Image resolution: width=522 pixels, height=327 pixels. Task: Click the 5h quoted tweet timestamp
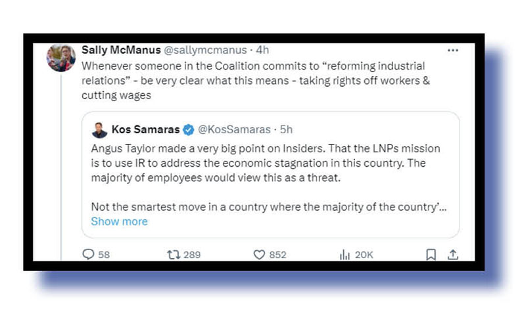click(x=287, y=129)
